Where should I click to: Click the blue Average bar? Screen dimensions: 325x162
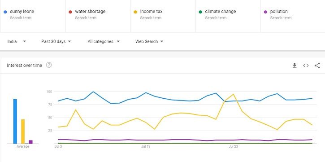click(x=15, y=121)
